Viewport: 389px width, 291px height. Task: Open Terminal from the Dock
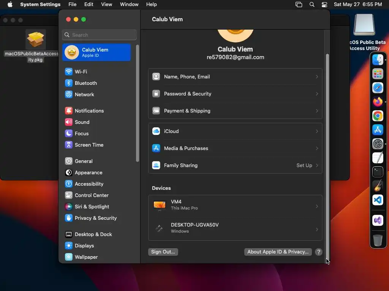tap(378, 172)
